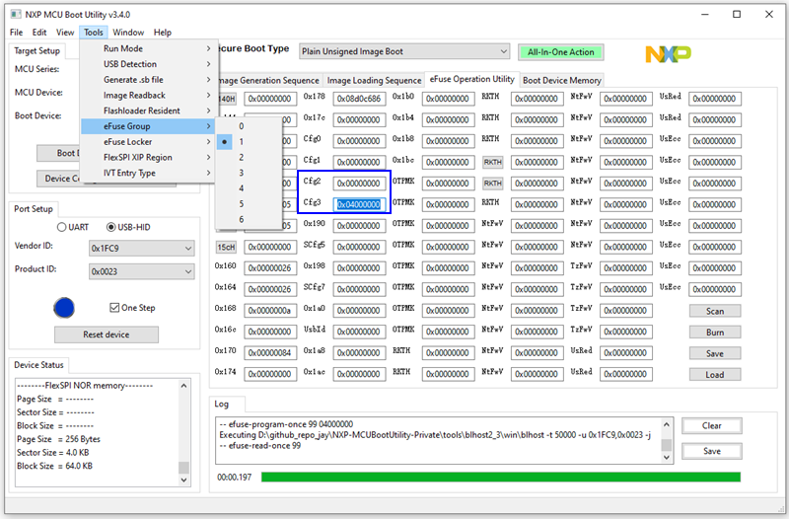Switch to Image Loading Sequence tab
This screenshot has width=789, height=519.
tap(374, 80)
